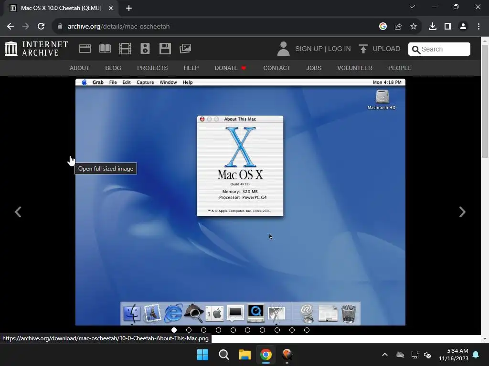
Task: Click the Google account icon in address bar
Action: click(383, 27)
